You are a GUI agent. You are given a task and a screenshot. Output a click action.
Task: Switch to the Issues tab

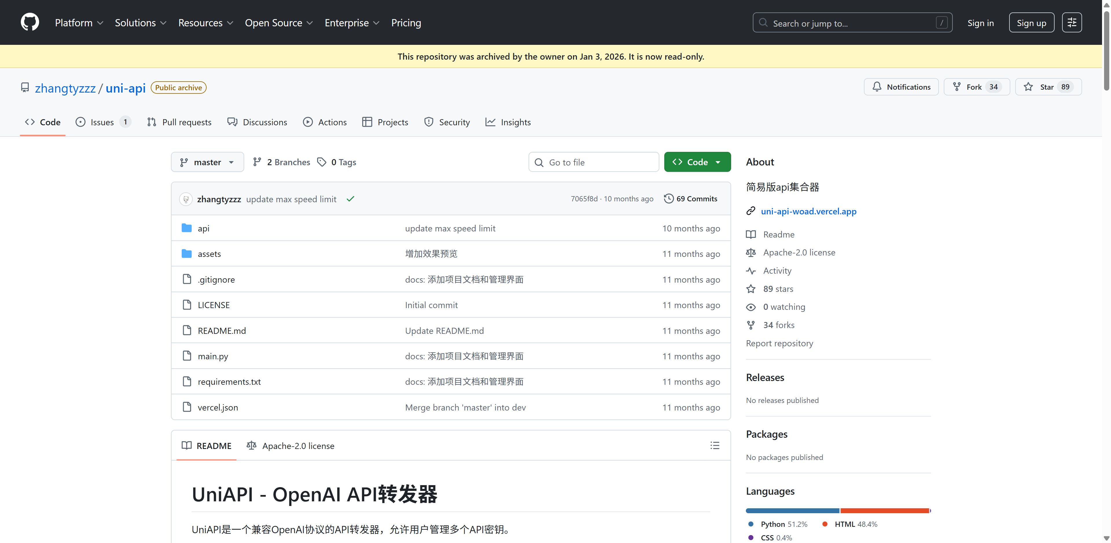(x=102, y=122)
